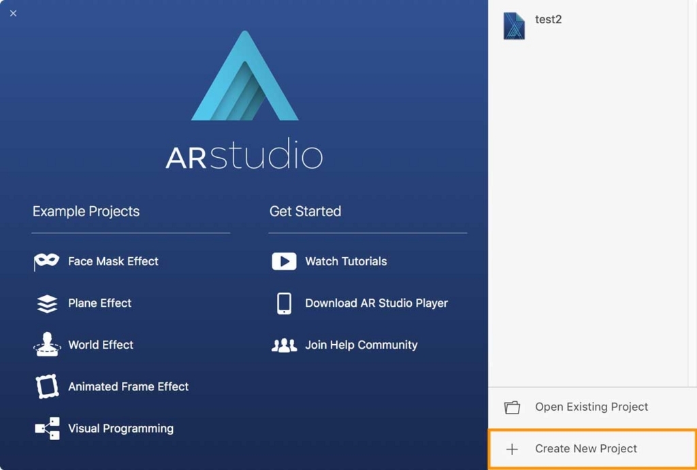697x470 pixels.
Task: Open the Face Mask Effect example
Action: click(x=113, y=261)
